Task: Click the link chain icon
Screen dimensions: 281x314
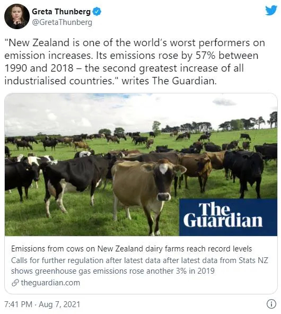Action: point(15,283)
